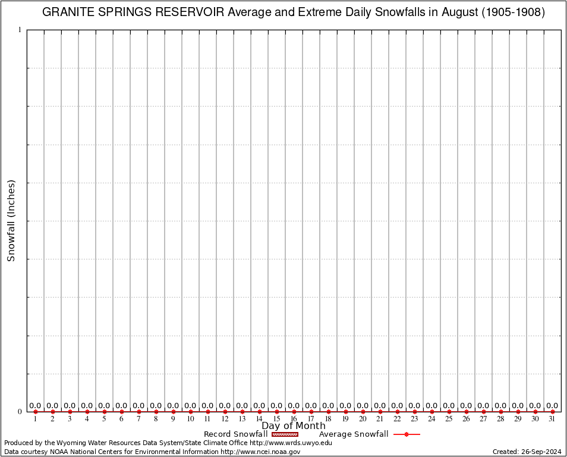Open the www.wrds.uwyo.edu link
Viewport: 567px width, 457px height.
(x=291, y=443)
